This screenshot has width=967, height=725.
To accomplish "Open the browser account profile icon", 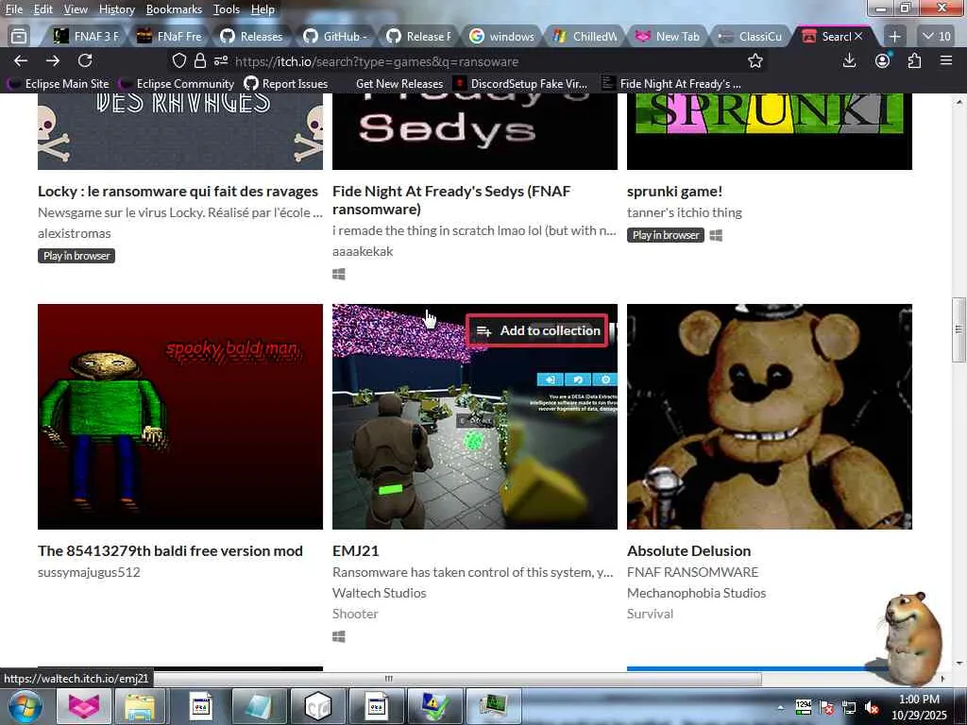I will [883, 60].
